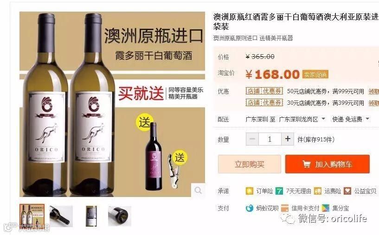The image size is (379, 235).
Task: Click the 蚂蚁花呗 payment icon
Action: point(249,208)
